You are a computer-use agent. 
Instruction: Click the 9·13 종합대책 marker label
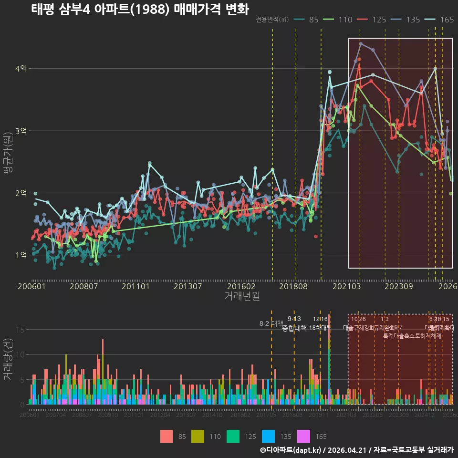294,323
